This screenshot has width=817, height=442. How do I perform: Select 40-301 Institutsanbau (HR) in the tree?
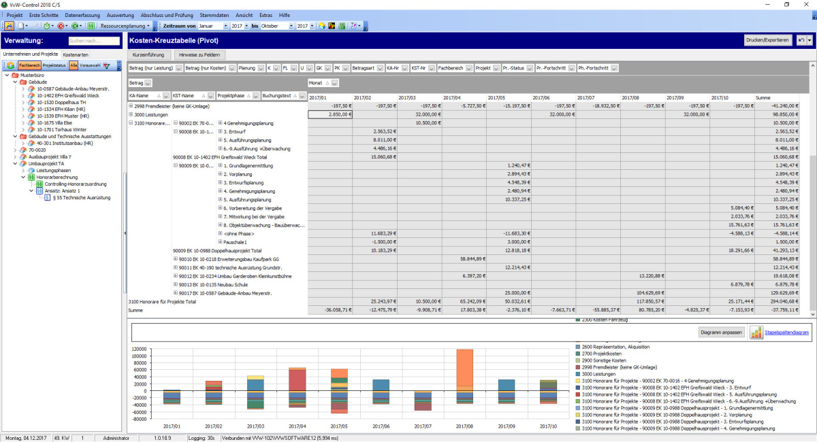click(65, 143)
